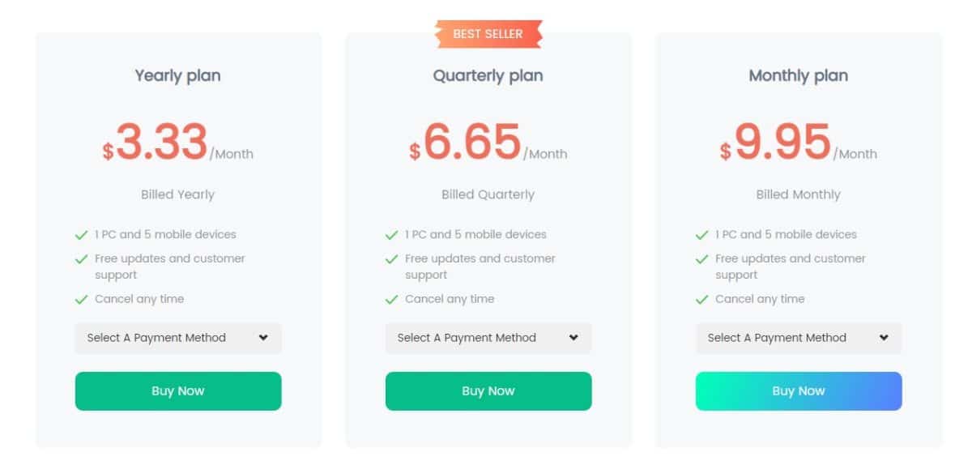The width and height of the screenshot is (972, 465).
Task: Expand Quarterly plan payment method selector
Action: [488, 338]
